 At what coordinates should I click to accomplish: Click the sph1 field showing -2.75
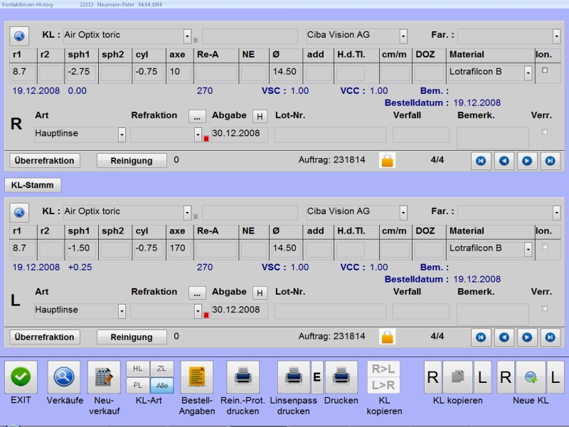click(81, 72)
